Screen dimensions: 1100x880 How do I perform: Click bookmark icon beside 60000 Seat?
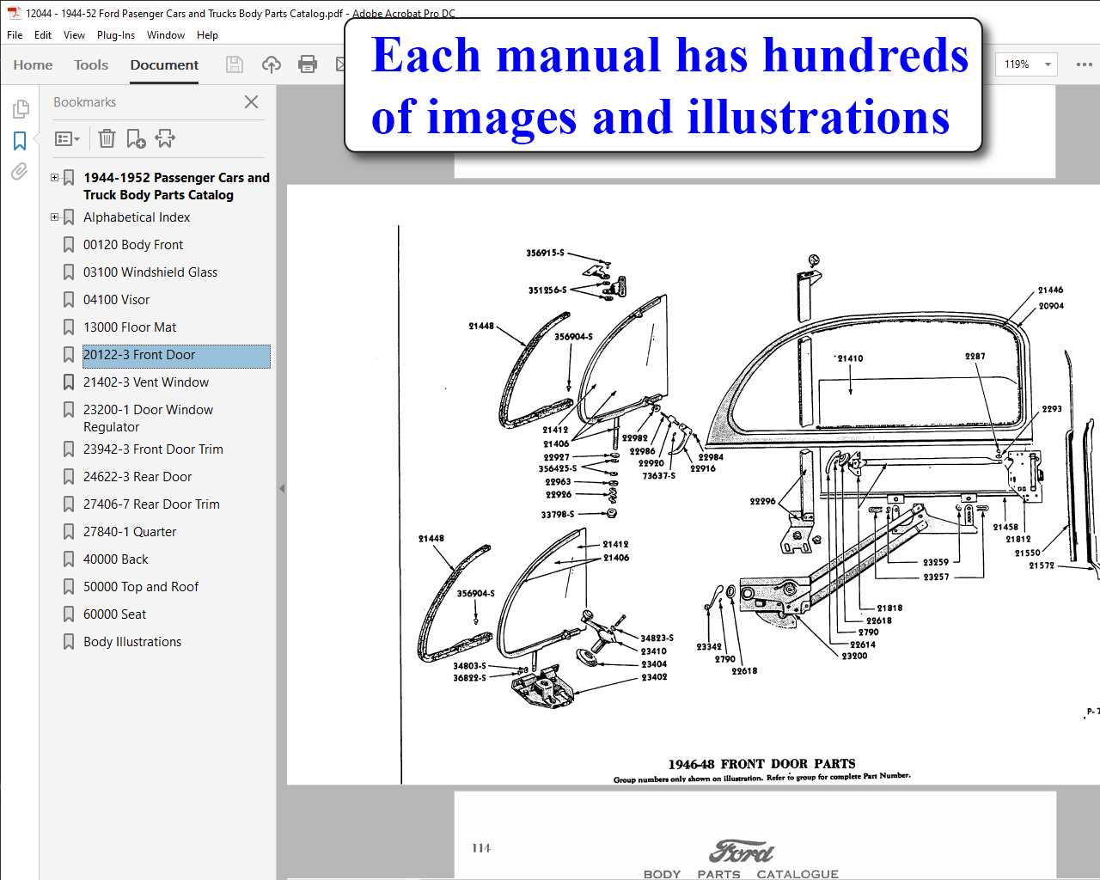69,614
